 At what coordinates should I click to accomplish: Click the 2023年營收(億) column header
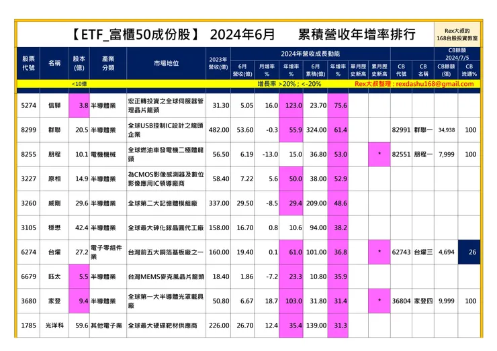point(218,63)
